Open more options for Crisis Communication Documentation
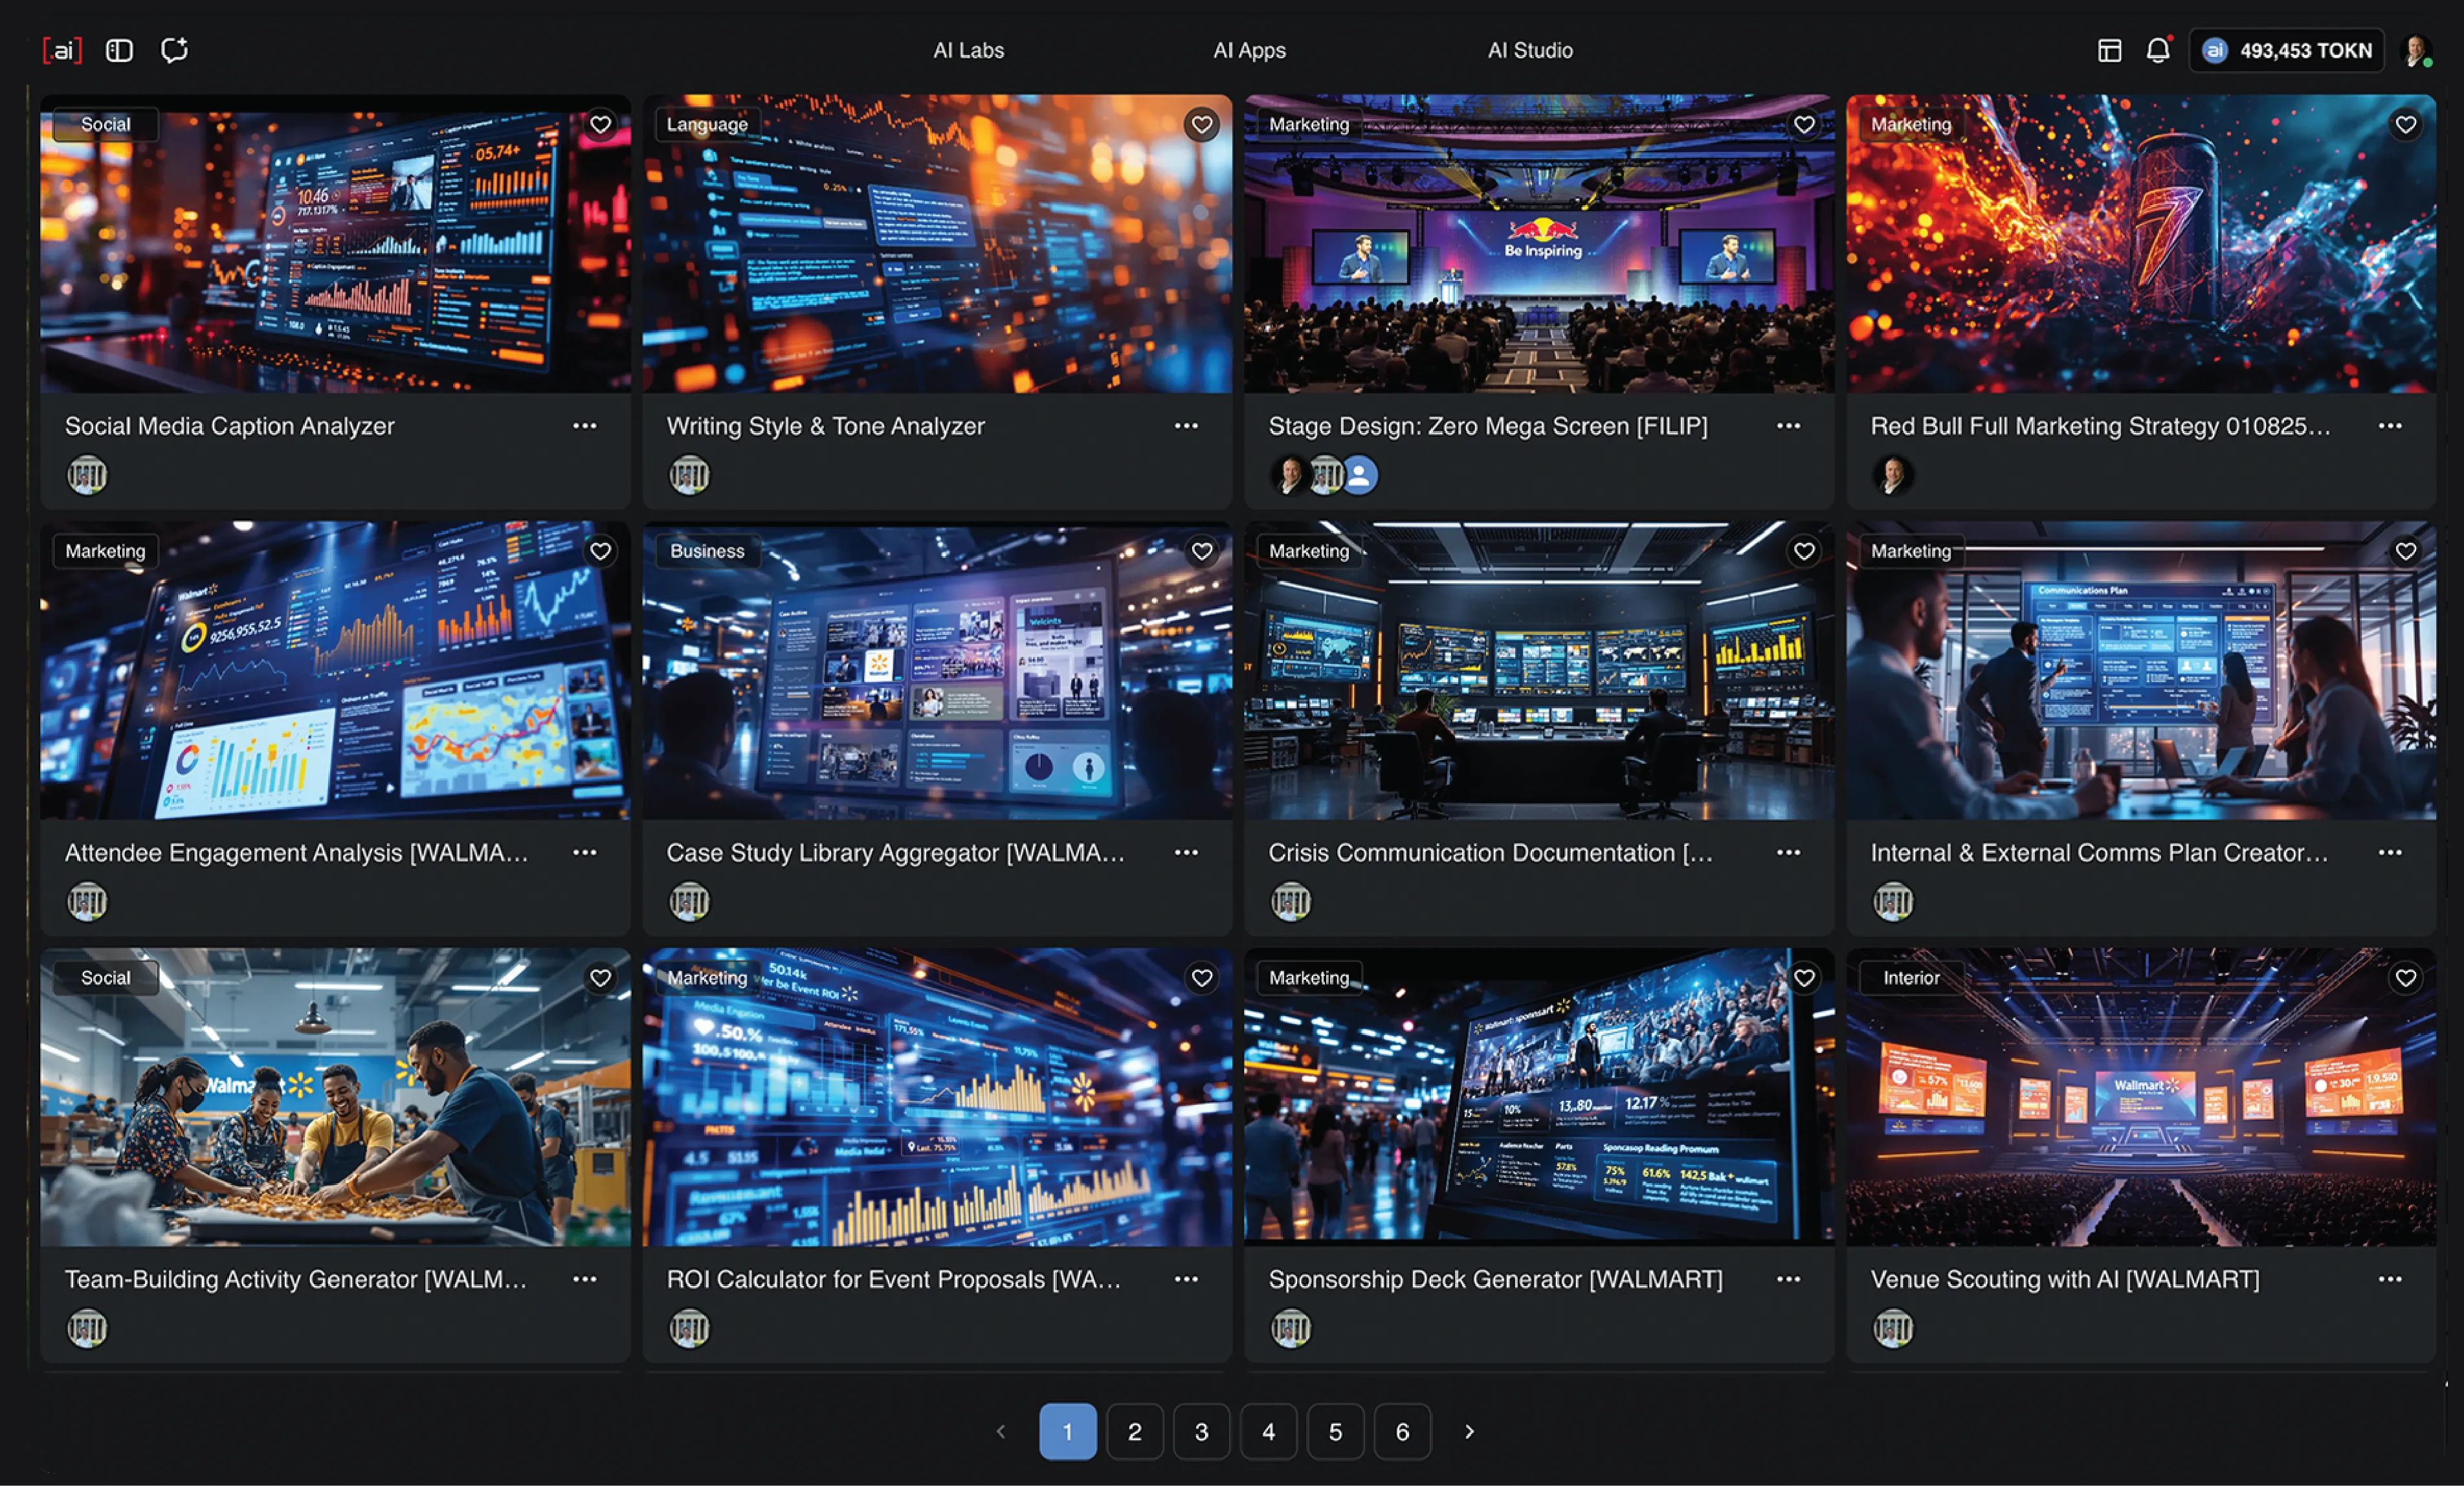 [1788, 852]
